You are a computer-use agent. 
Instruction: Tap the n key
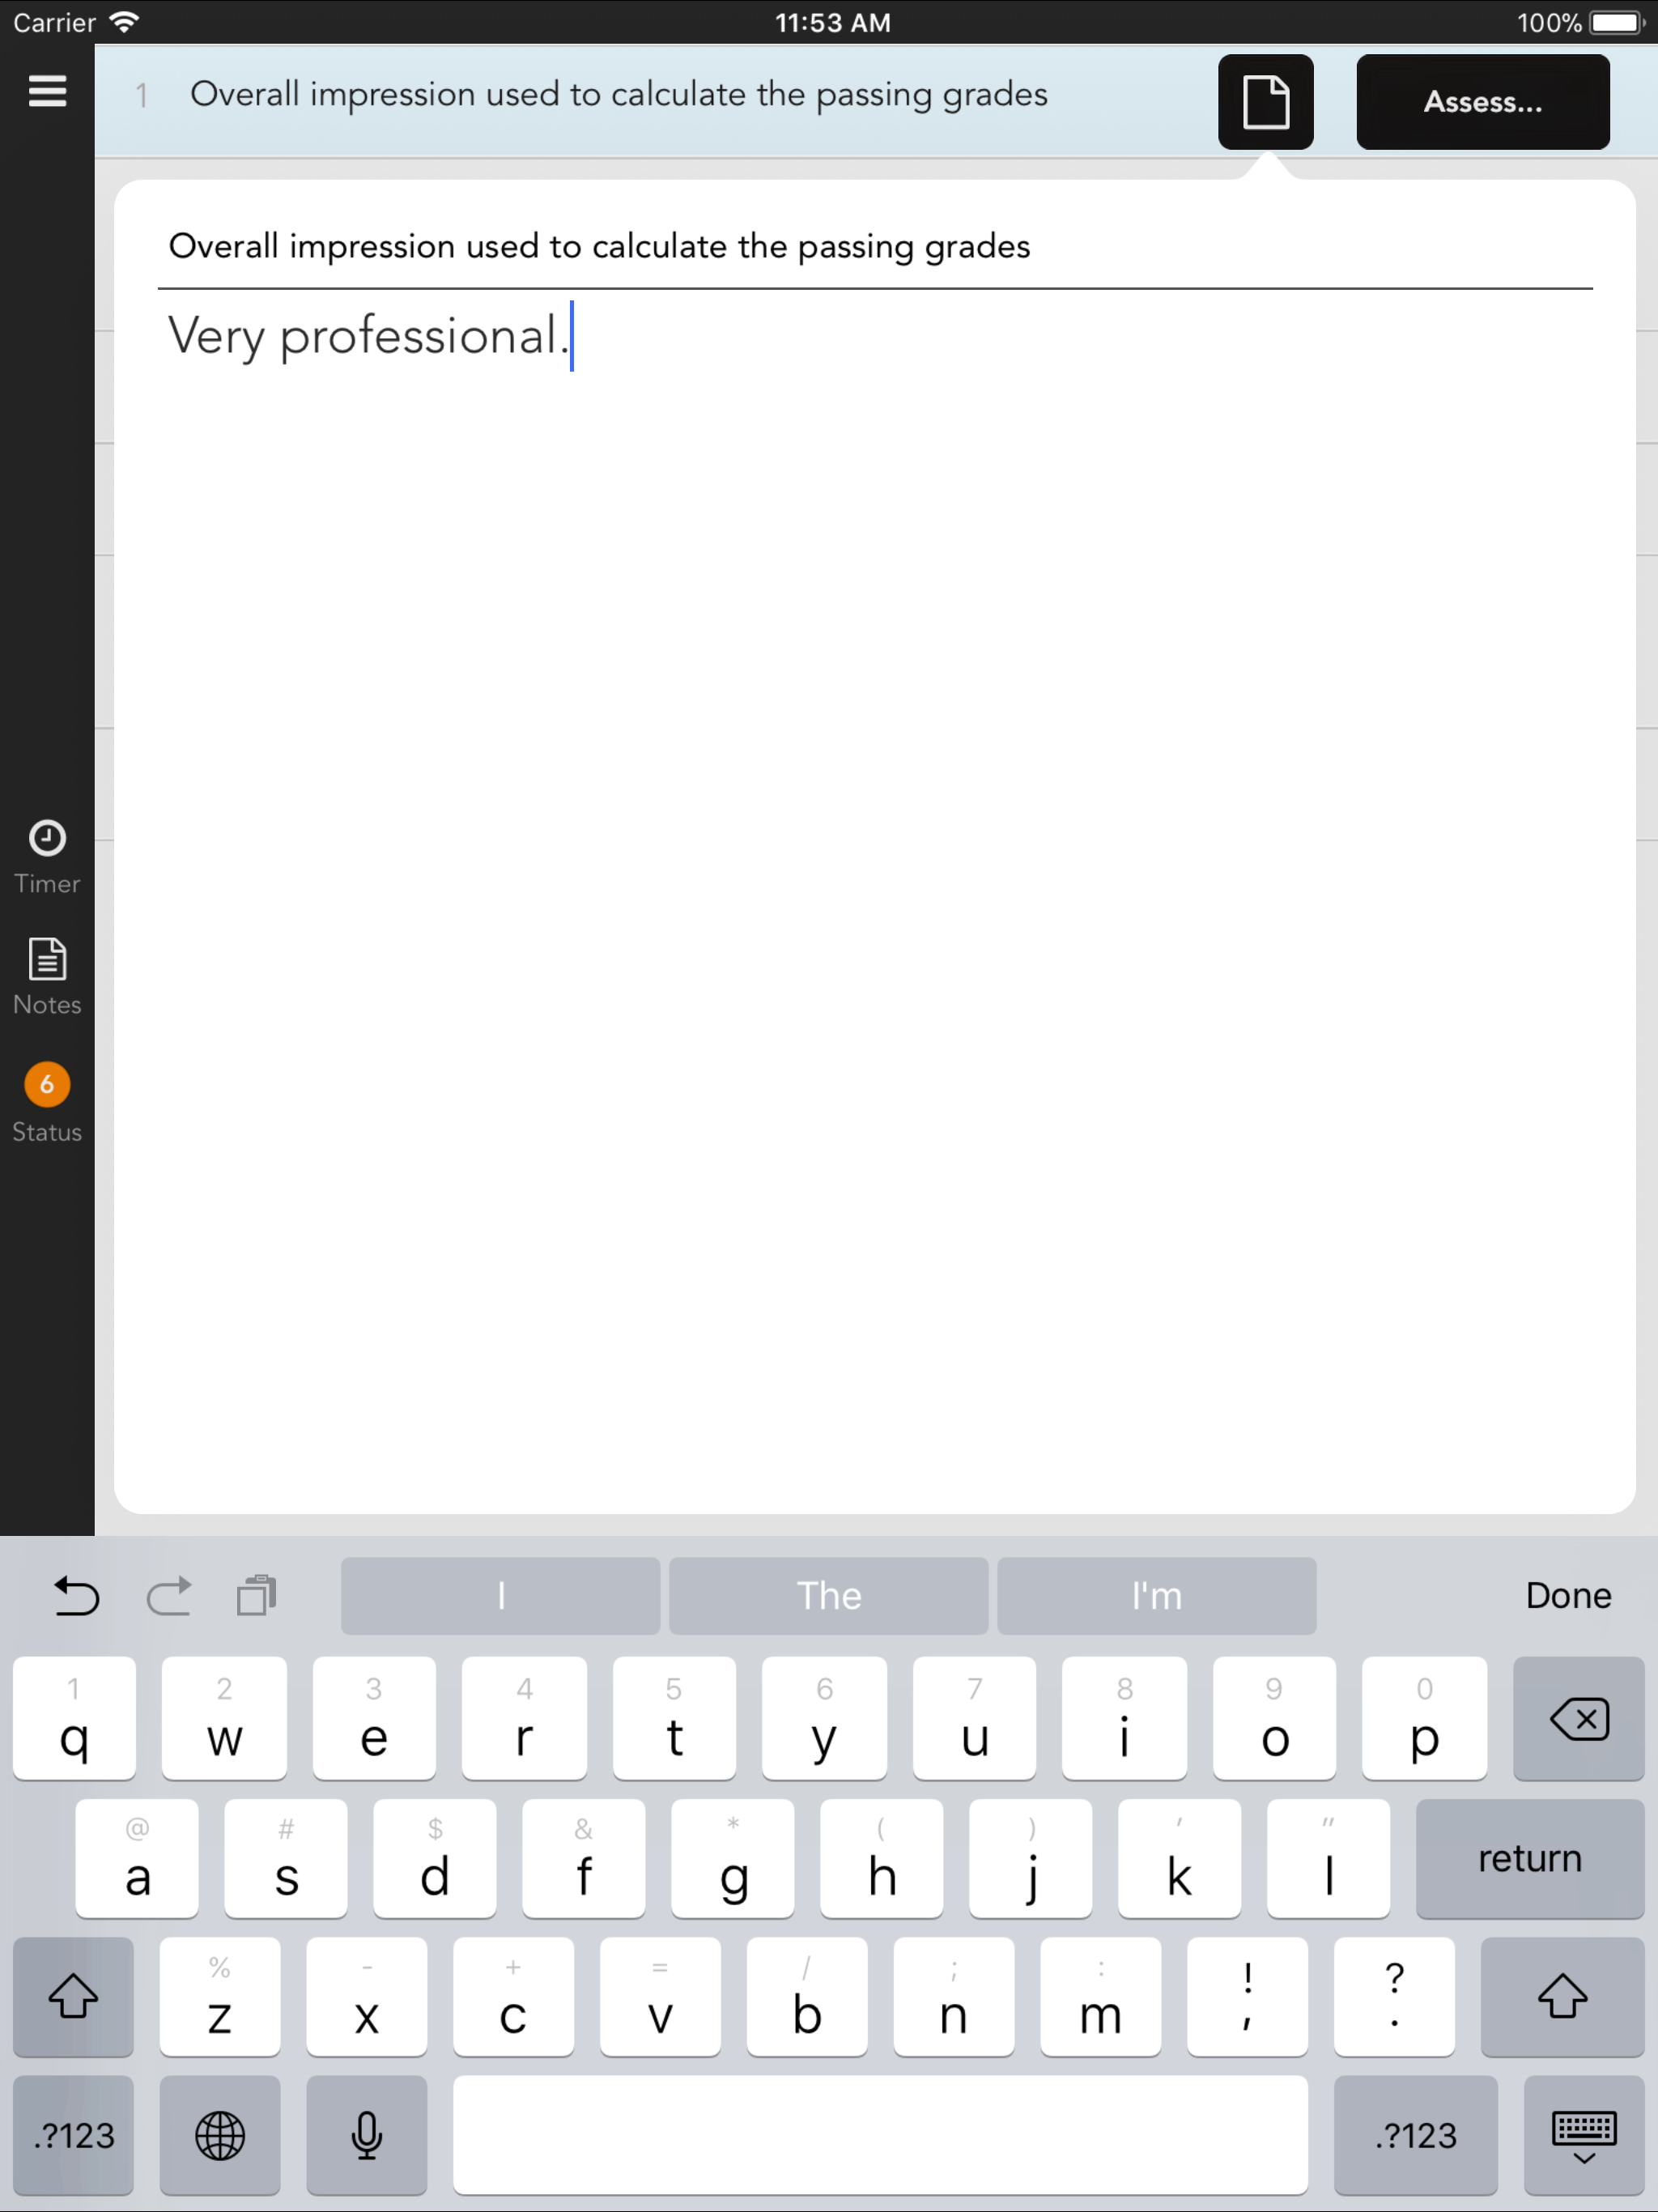coord(954,1996)
